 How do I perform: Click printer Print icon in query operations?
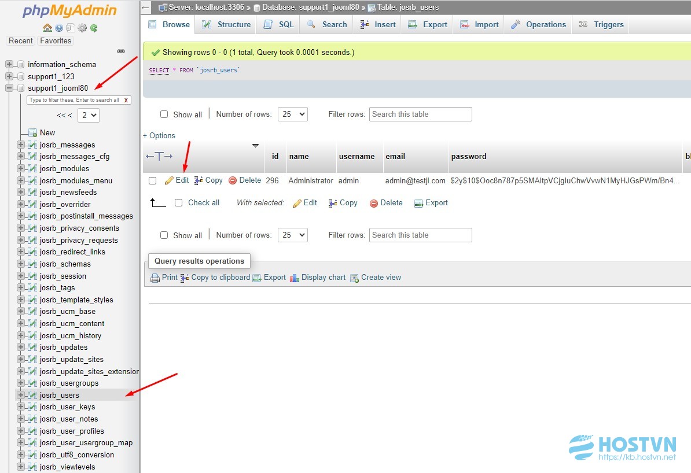click(x=155, y=278)
